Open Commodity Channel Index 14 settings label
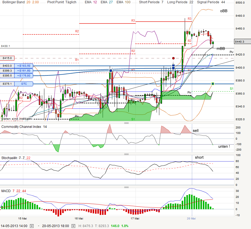 [x=24, y=127]
